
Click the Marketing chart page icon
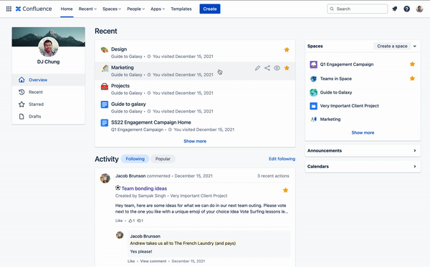[x=105, y=68]
